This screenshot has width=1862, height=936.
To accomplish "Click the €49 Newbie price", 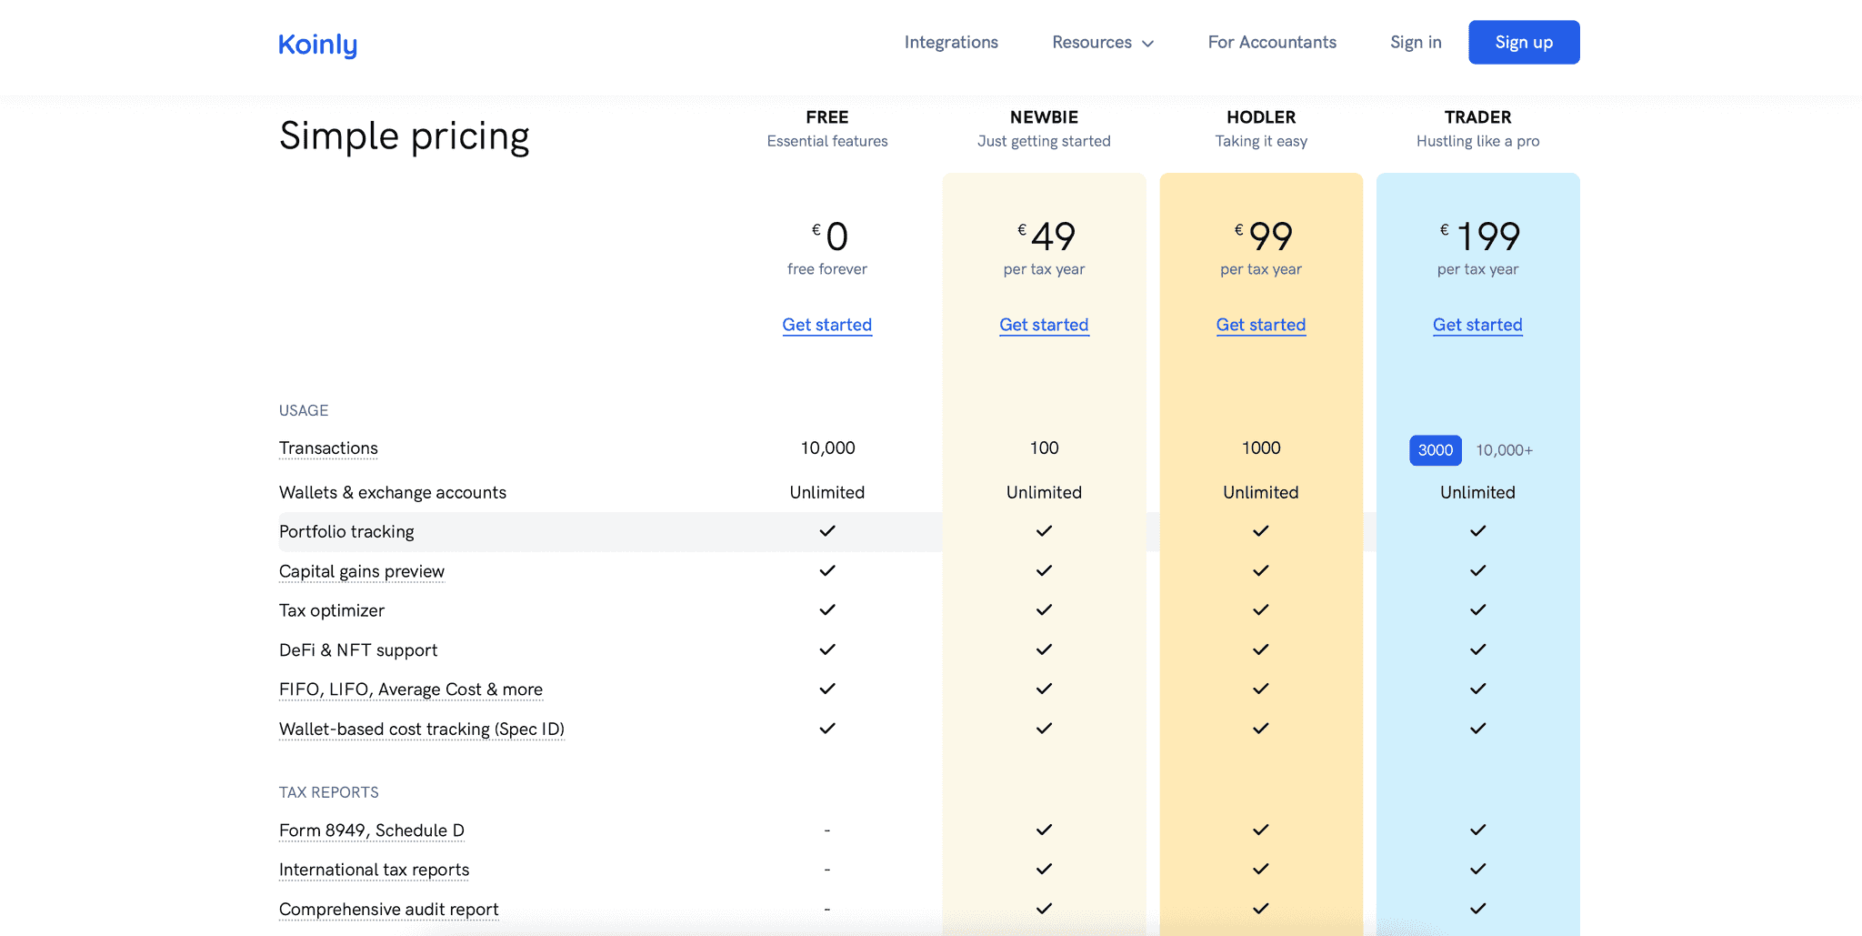I will click(x=1046, y=237).
